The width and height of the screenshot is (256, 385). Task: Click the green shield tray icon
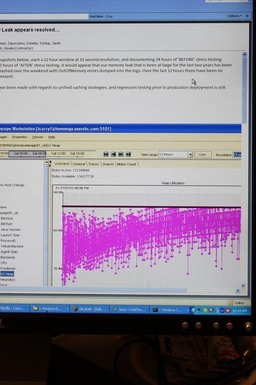point(205,310)
